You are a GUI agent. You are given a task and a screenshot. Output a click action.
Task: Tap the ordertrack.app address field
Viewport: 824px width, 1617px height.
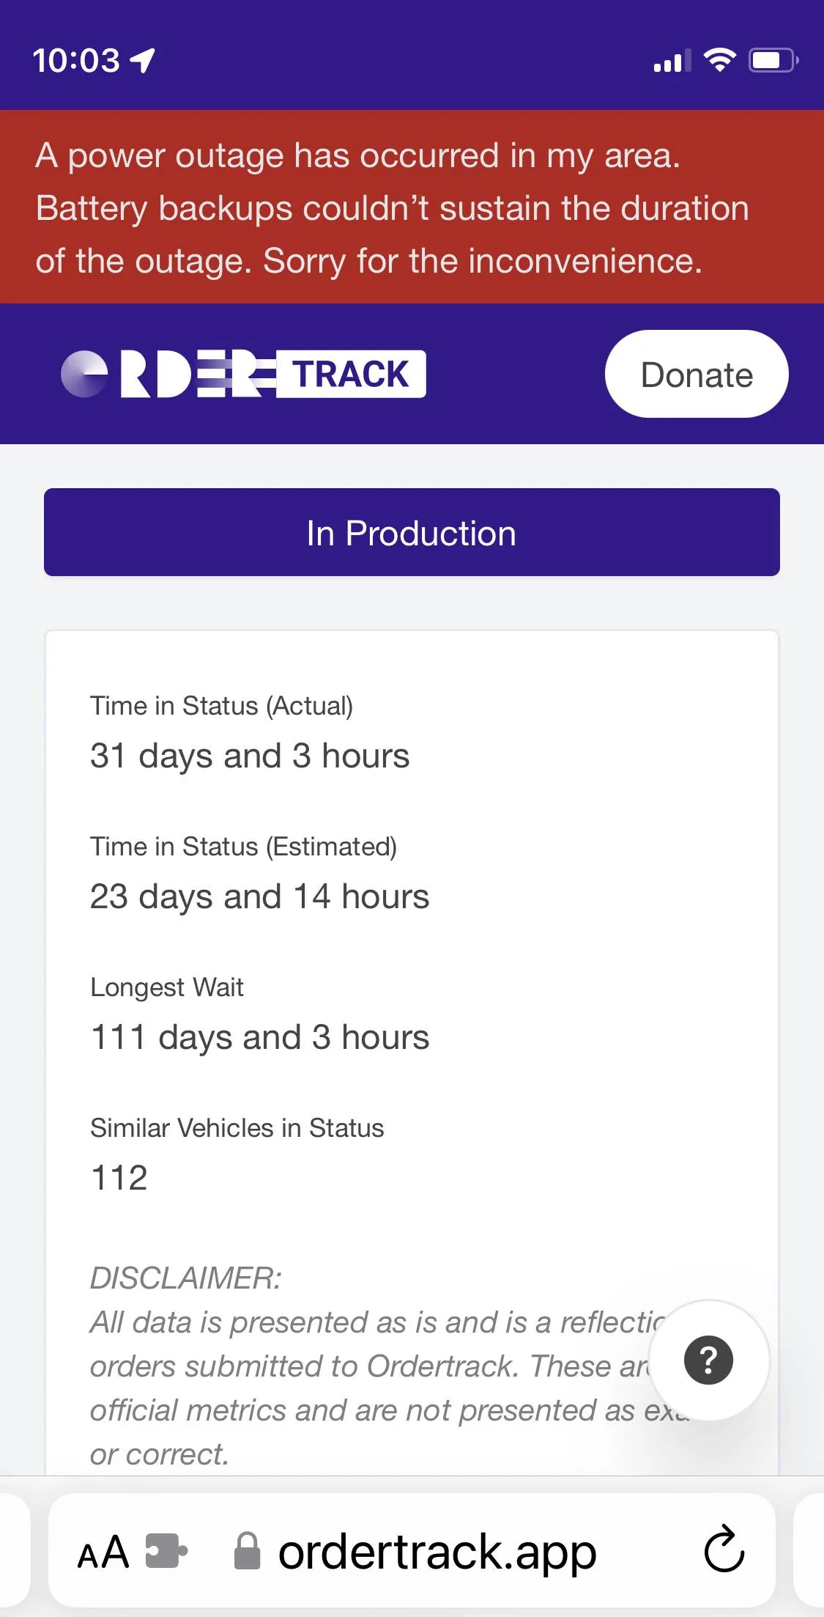[437, 1551]
